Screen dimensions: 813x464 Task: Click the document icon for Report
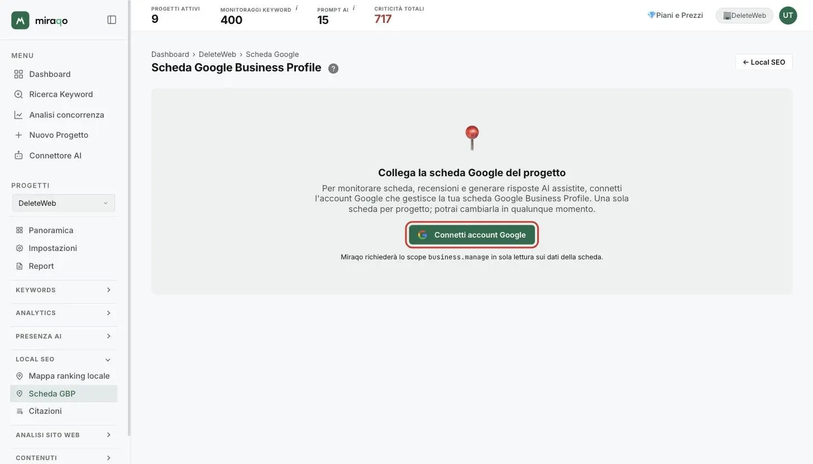tap(20, 266)
